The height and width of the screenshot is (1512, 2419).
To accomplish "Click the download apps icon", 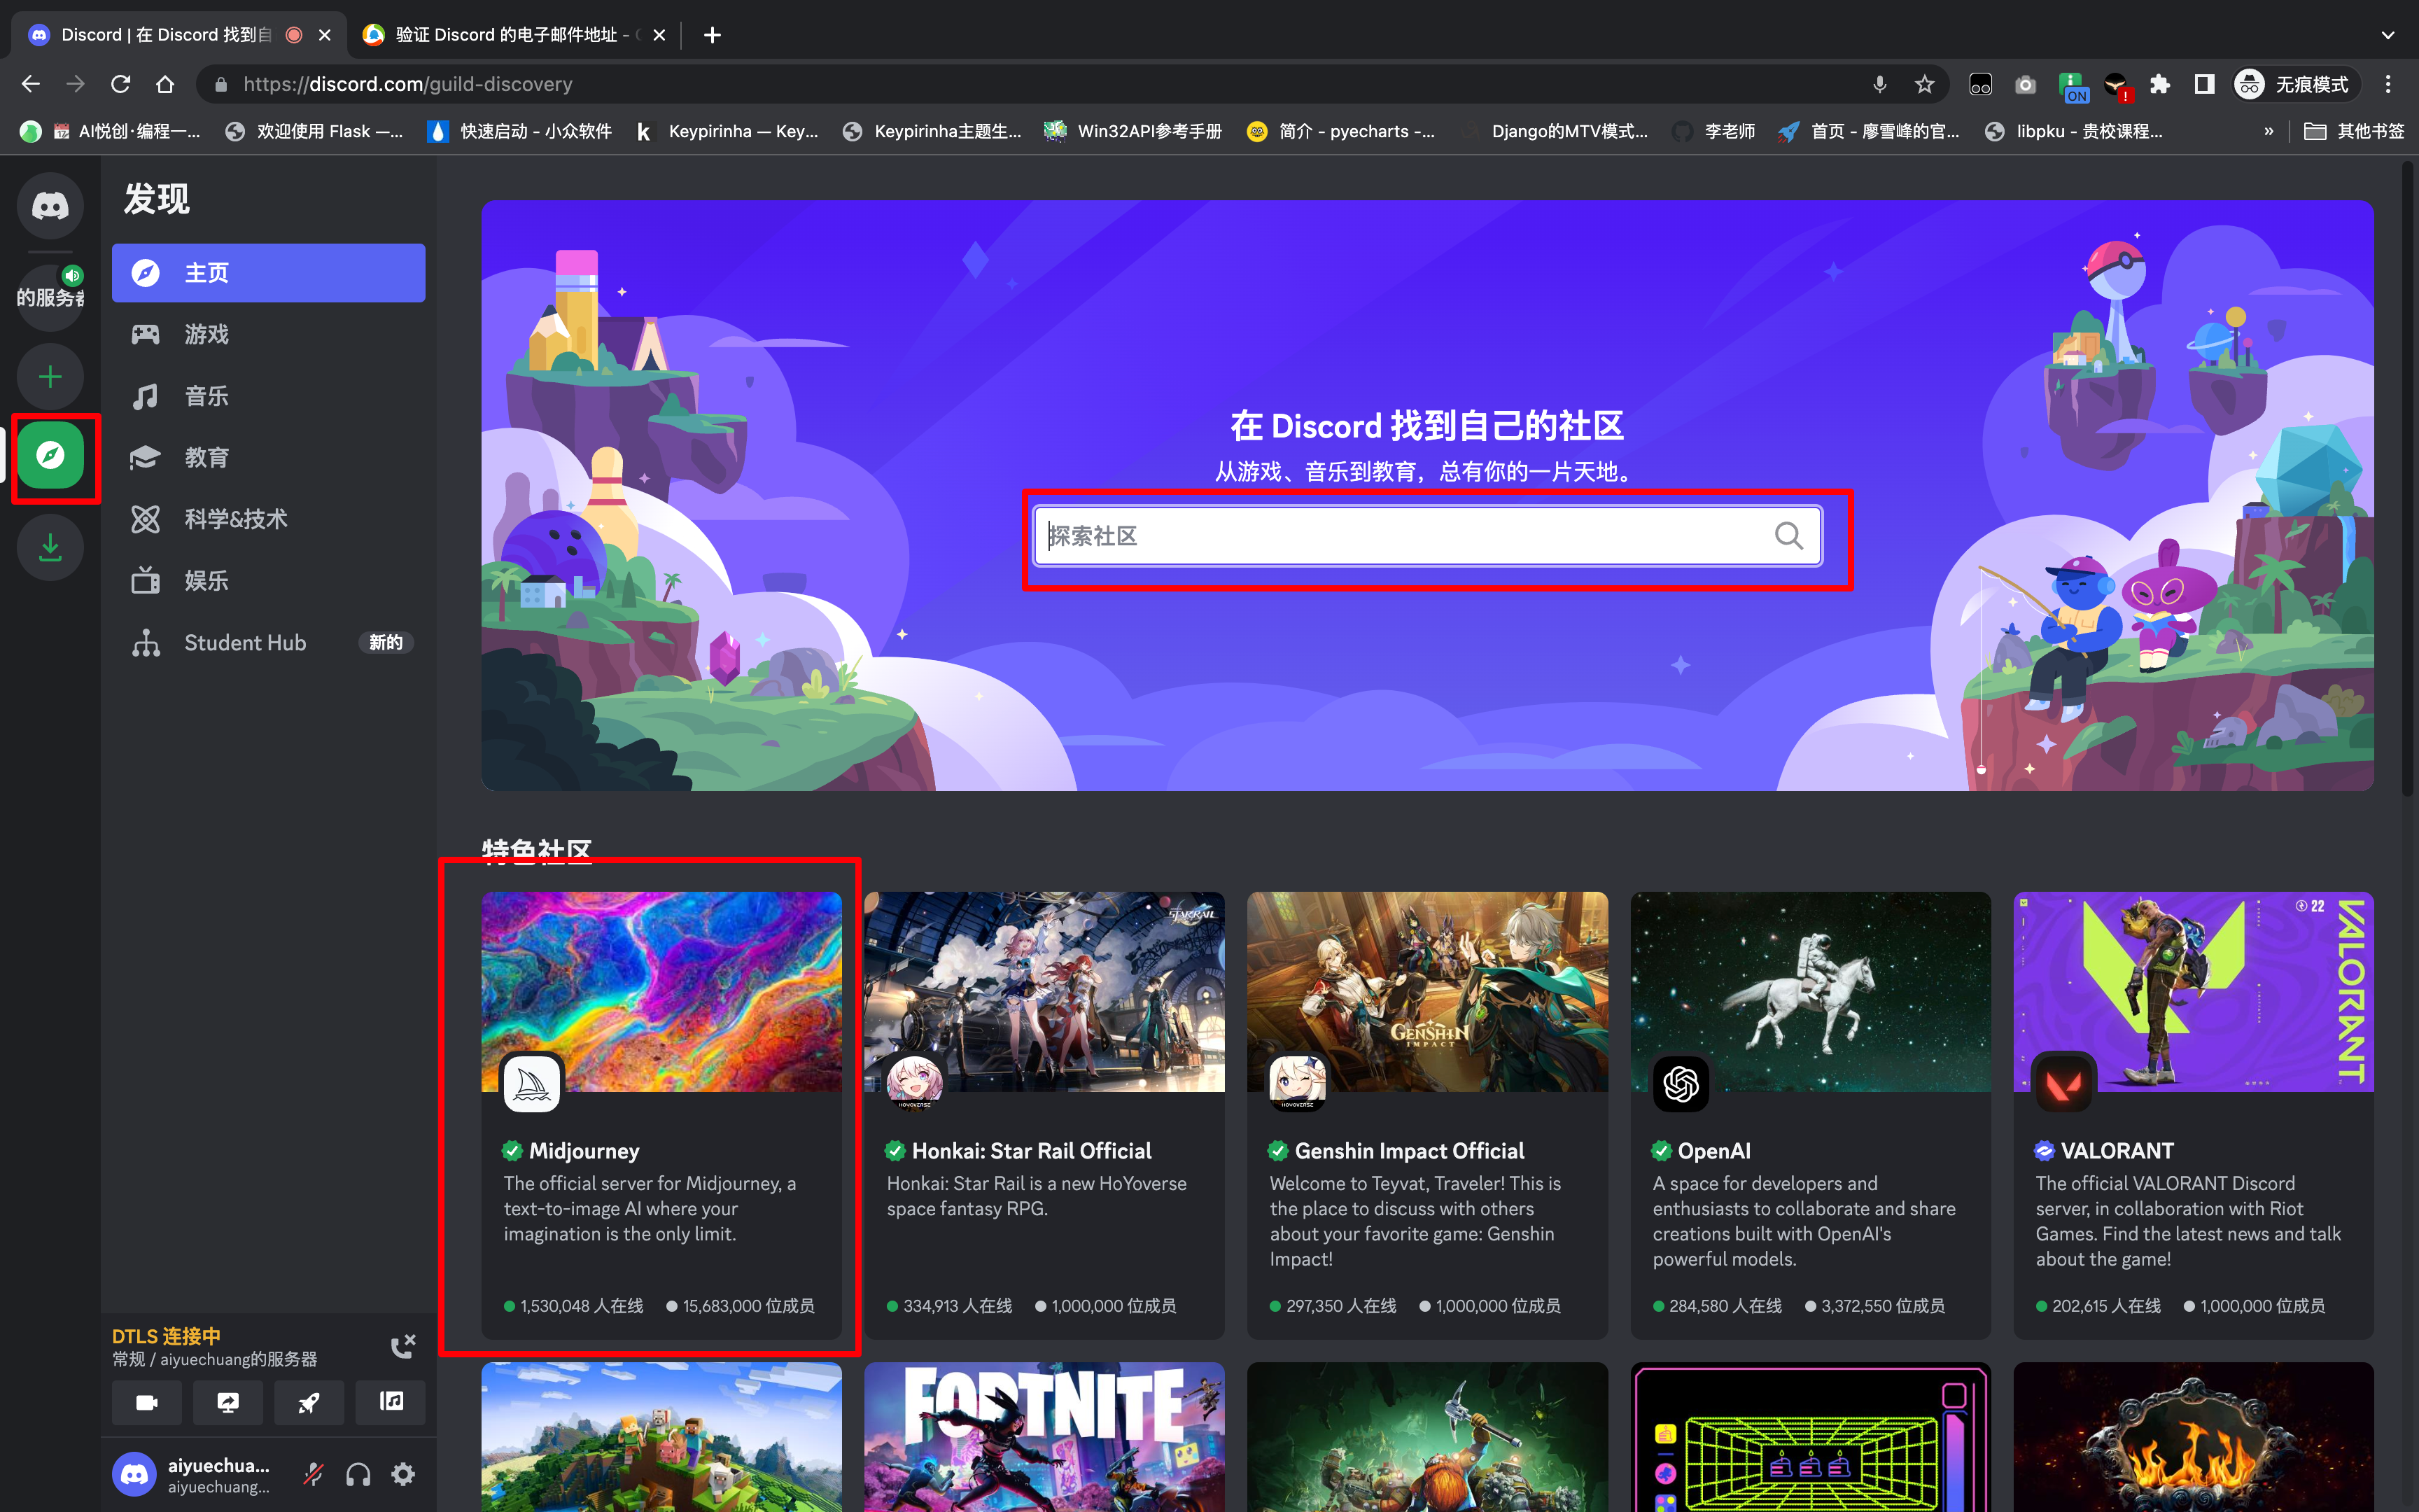I will (50, 547).
